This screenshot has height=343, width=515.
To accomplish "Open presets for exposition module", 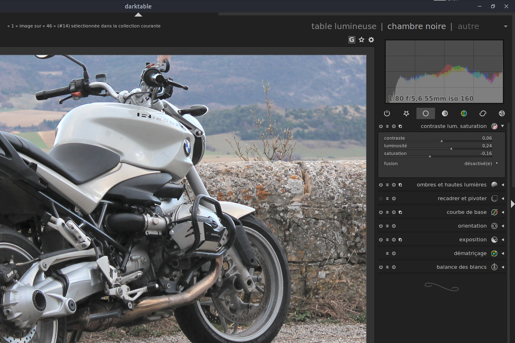I will 387,240.
